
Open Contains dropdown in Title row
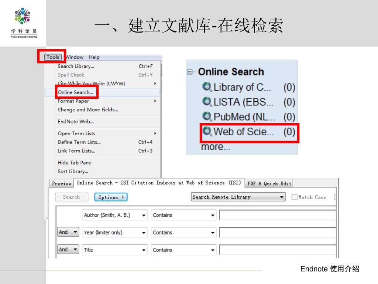(183, 250)
